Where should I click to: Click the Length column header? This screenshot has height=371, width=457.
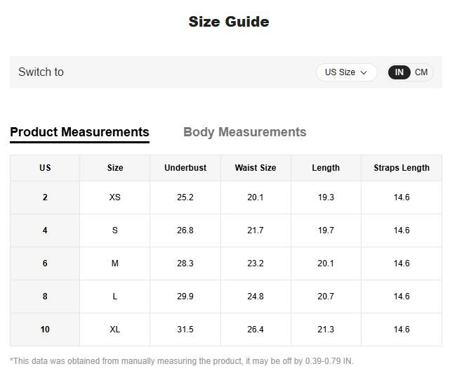tap(326, 168)
